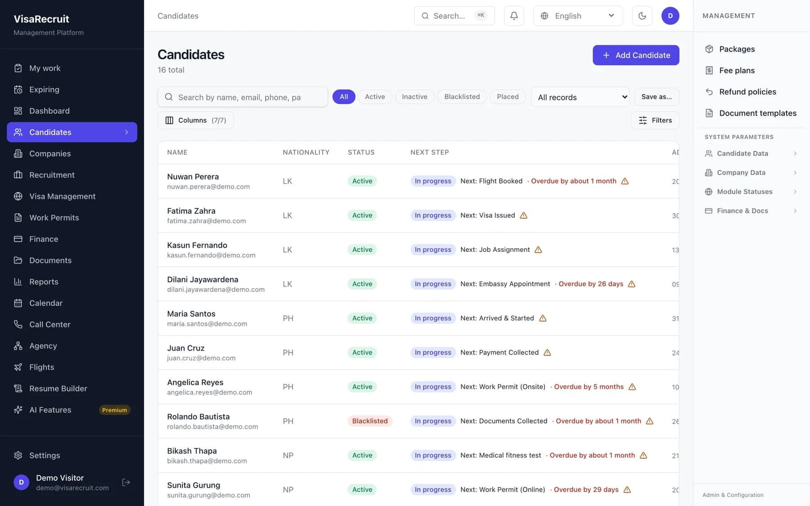This screenshot has width=810, height=506.
Task: Expand Module Statuses system parameters
Action: tap(751, 192)
